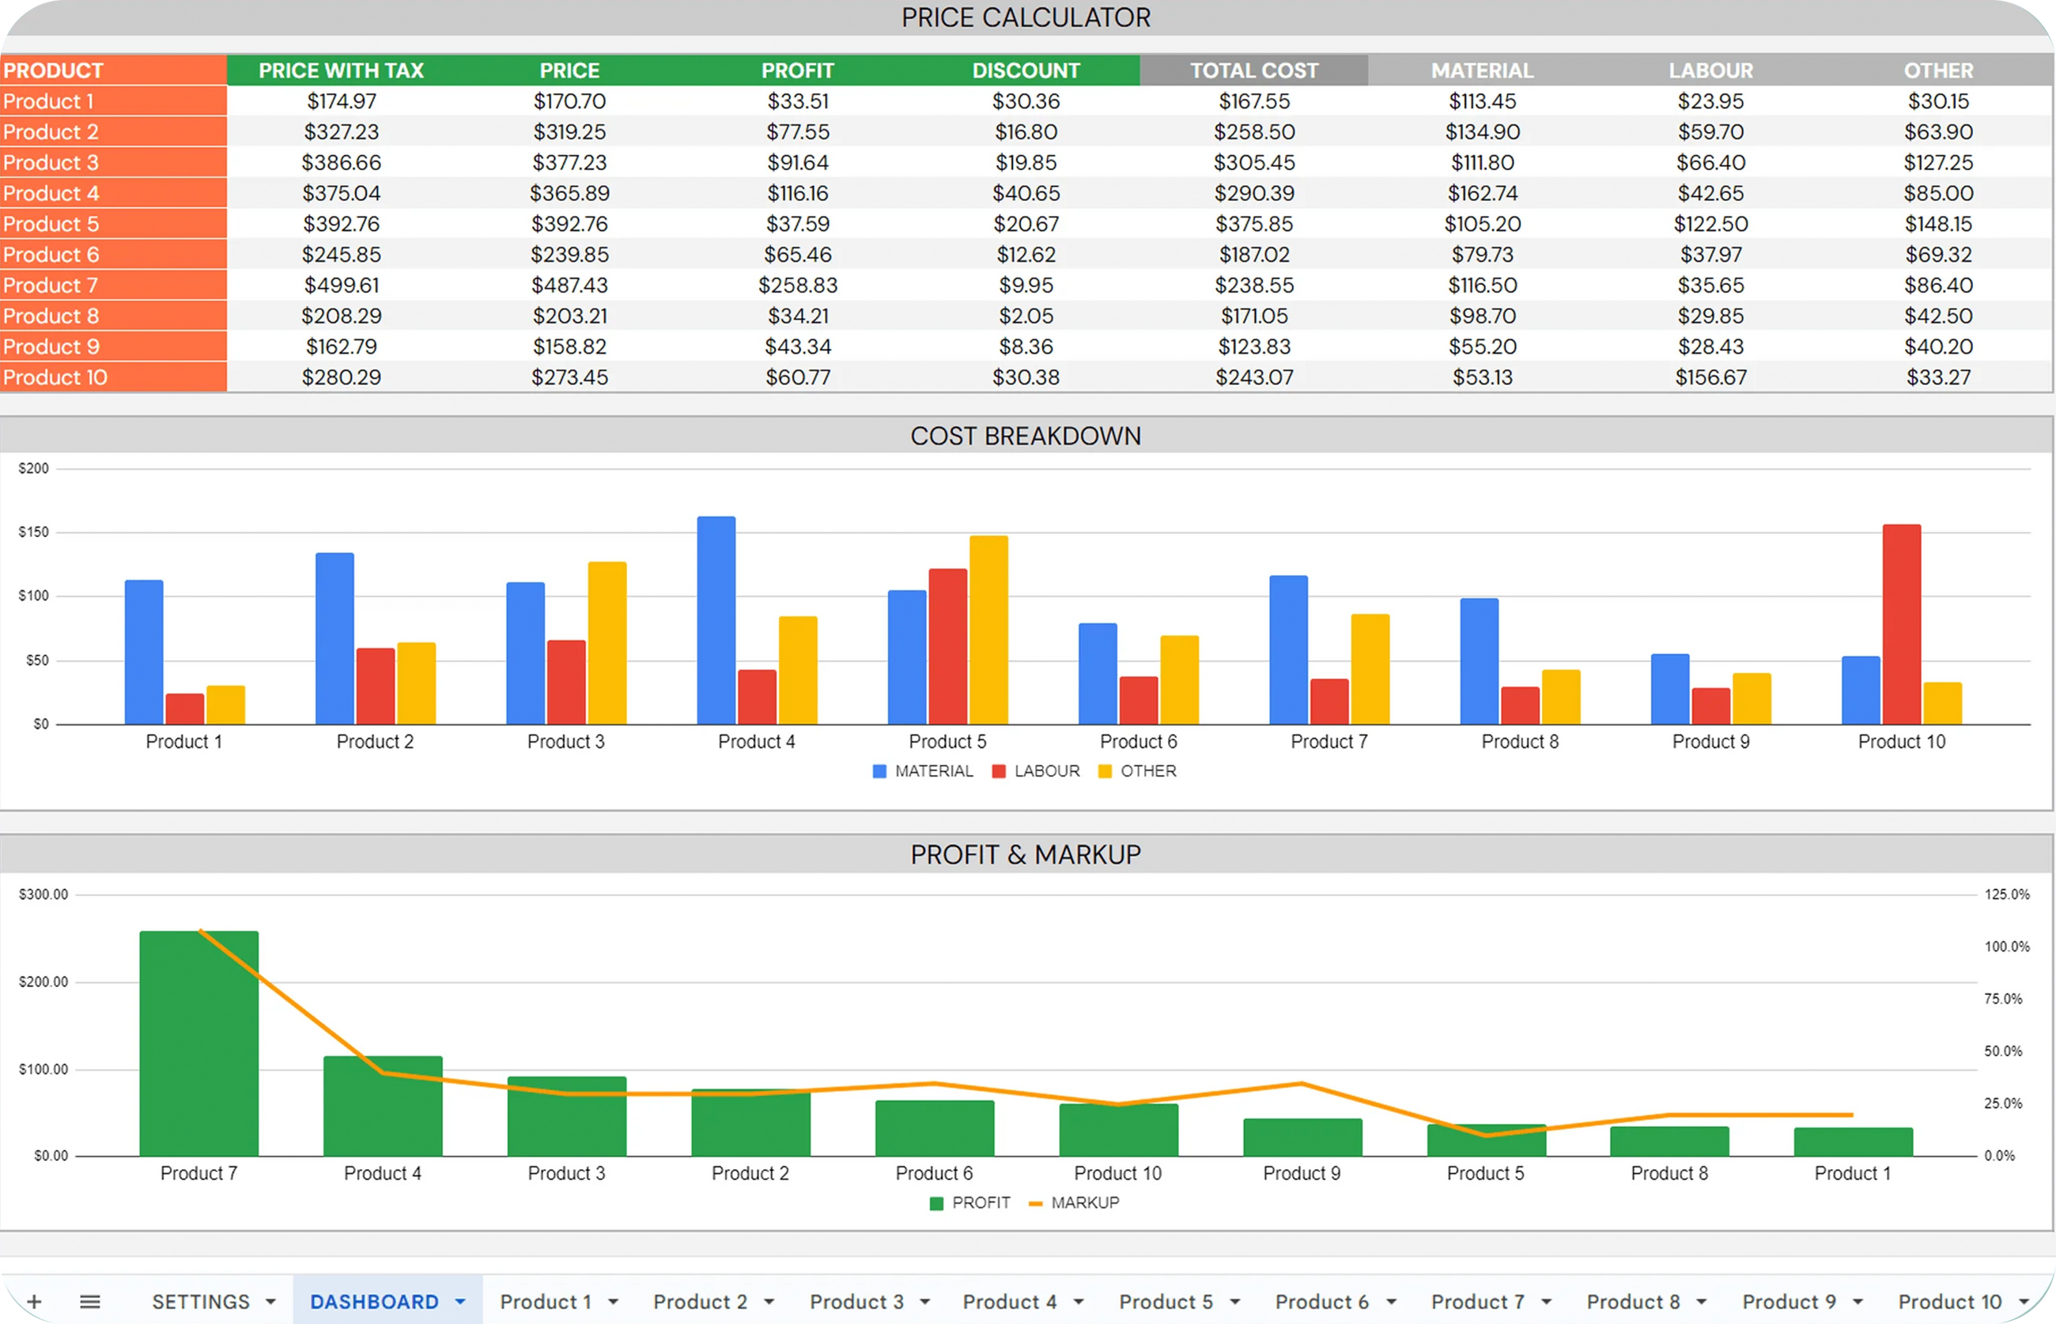The width and height of the screenshot is (2056, 1324).
Task: Switch to the SETTINGS sheet tab
Action: (x=200, y=1302)
